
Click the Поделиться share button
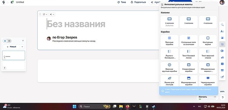pos(138,2)
